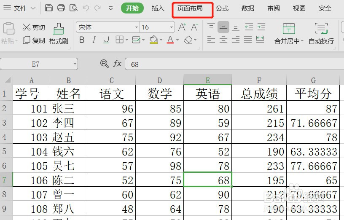Decrease font size icon
This screenshot has height=220, width=344.
point(194,27)
